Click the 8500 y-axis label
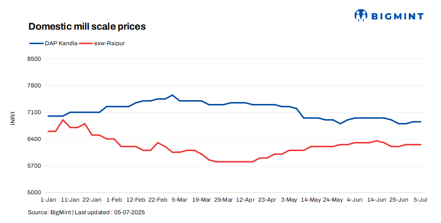Viewport: 441px width, 223px height. [34, 59]
